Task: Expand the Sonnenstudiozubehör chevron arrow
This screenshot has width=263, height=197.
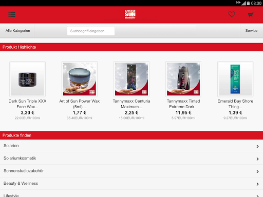Action: point(257,171)
